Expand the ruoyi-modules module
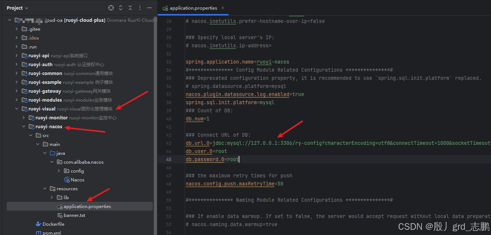 [17, 100]
